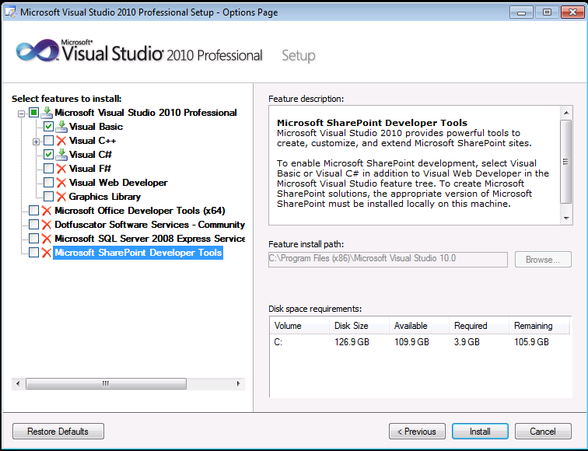Click red X icon beside Dotfuscator Software Services
This screenshot has width=588, height=451.
[x=47, y=225]
